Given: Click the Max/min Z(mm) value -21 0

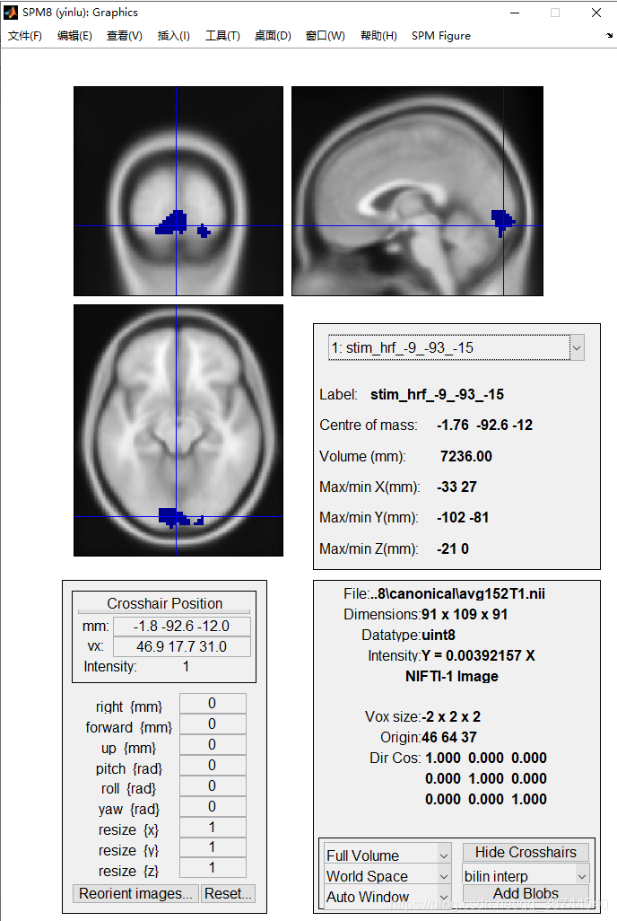Looking at the screenshot, I should 453,548.
